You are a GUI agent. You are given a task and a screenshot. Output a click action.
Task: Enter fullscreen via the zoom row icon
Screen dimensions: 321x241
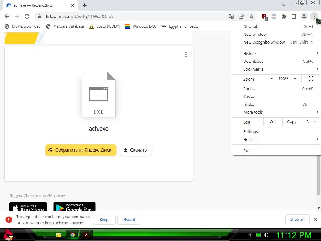coord(311,78)
